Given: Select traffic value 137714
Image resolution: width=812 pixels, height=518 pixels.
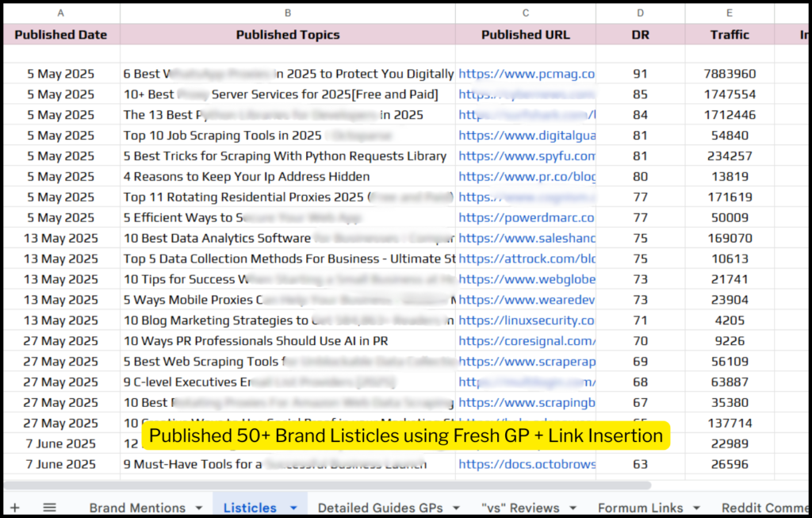Looking at the screenshot, I should point(730,424).
